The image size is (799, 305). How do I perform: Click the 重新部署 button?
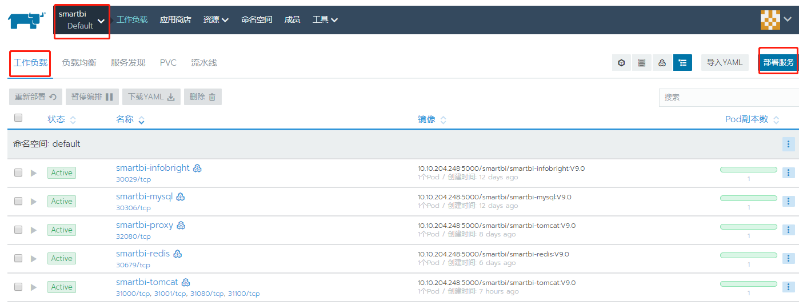pyautogui.click(x=35, y=97)
